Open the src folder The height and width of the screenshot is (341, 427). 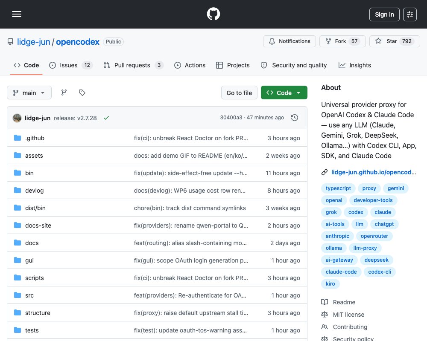(x=29, y=295)
